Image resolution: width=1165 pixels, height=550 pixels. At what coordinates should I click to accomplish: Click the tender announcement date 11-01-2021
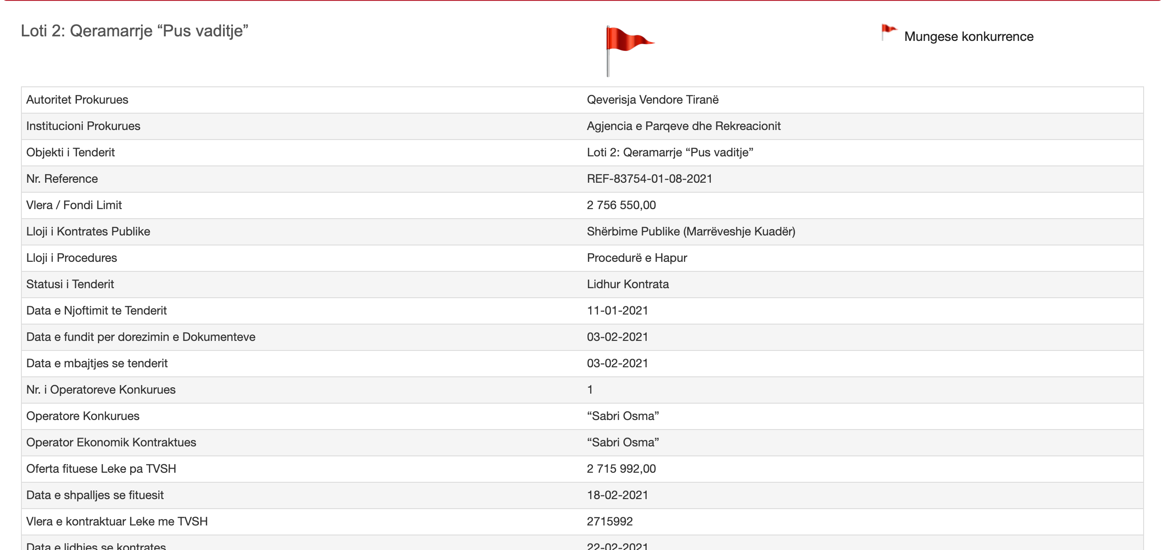click(x=617, y=311)
